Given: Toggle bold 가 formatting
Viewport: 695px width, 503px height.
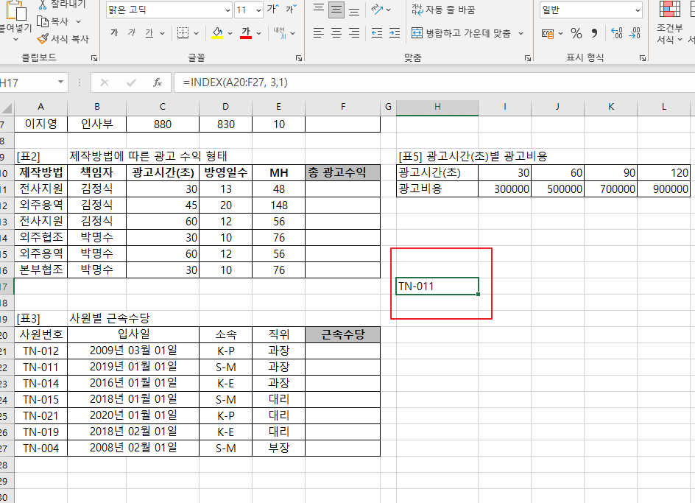Looking at the screenshot, I should click(x=114, y=33).
